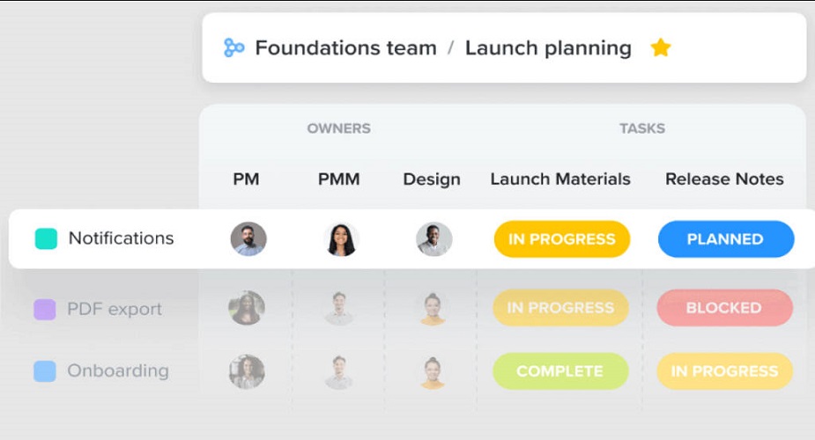
Task: Click the Launch planning breadcrumb title
Action: tap(548, 48)
